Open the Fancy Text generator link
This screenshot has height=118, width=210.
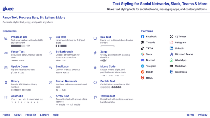click(x=18, y=52)
